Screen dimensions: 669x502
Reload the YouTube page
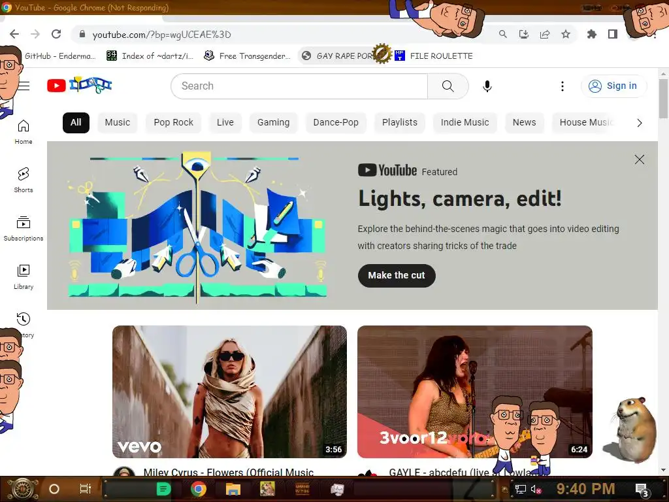click(56, 34)
